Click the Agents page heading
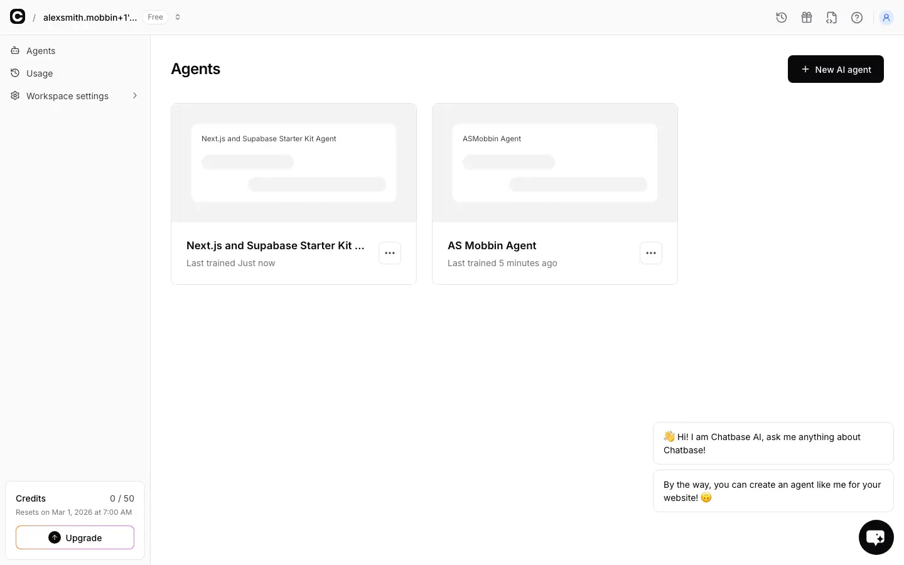Image resolution: width=904 pixels, height=565 pixels. coord(195,69)
